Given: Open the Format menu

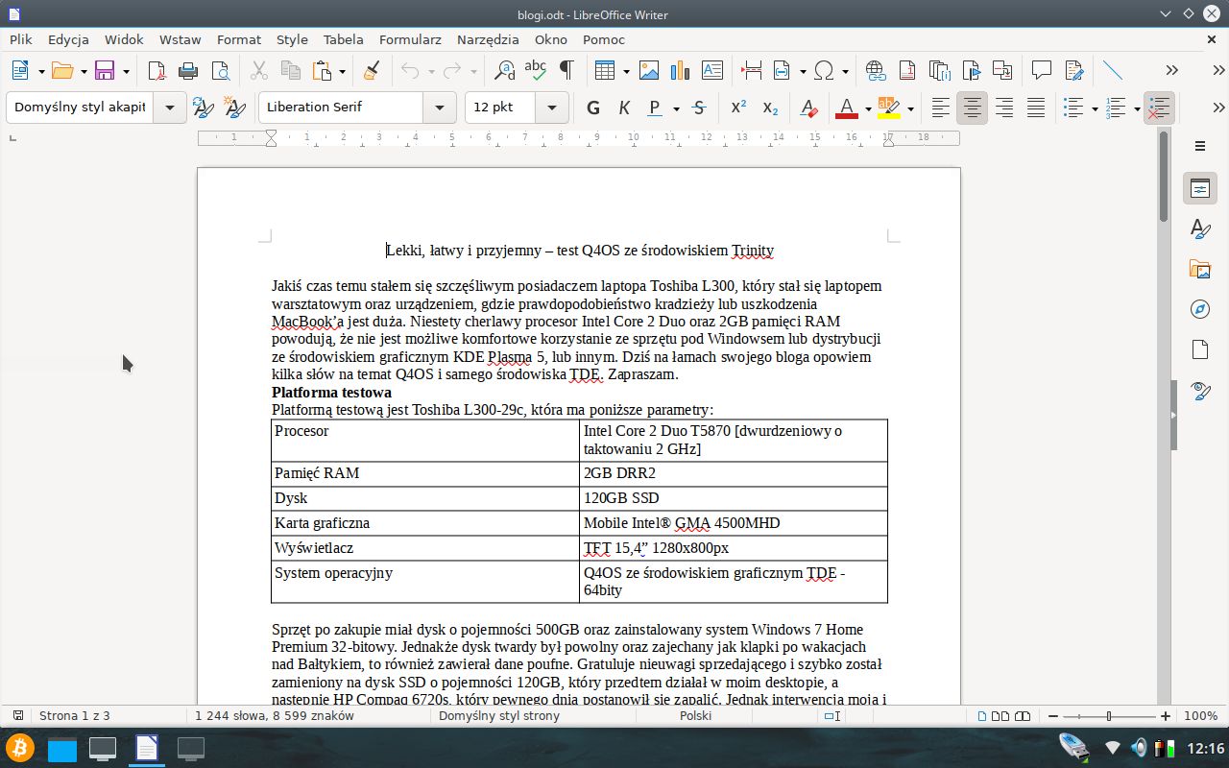Looking at the screenshot, I should pos(239,39).
